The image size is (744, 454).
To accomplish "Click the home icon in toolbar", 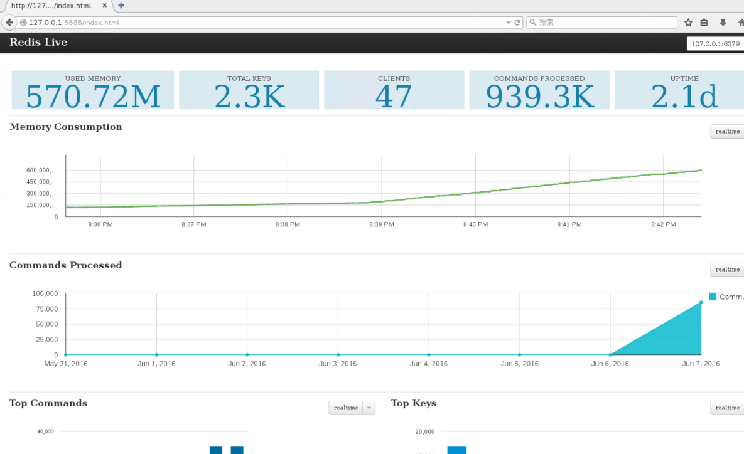I will tap(741, 23).
